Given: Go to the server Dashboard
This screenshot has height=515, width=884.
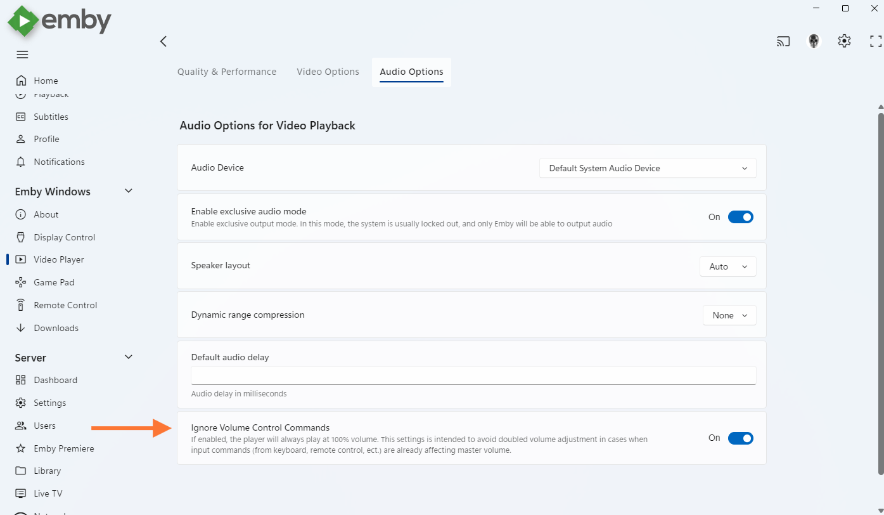Looking at the screenshot, I should pyautogui.click(x=55, y=380).
